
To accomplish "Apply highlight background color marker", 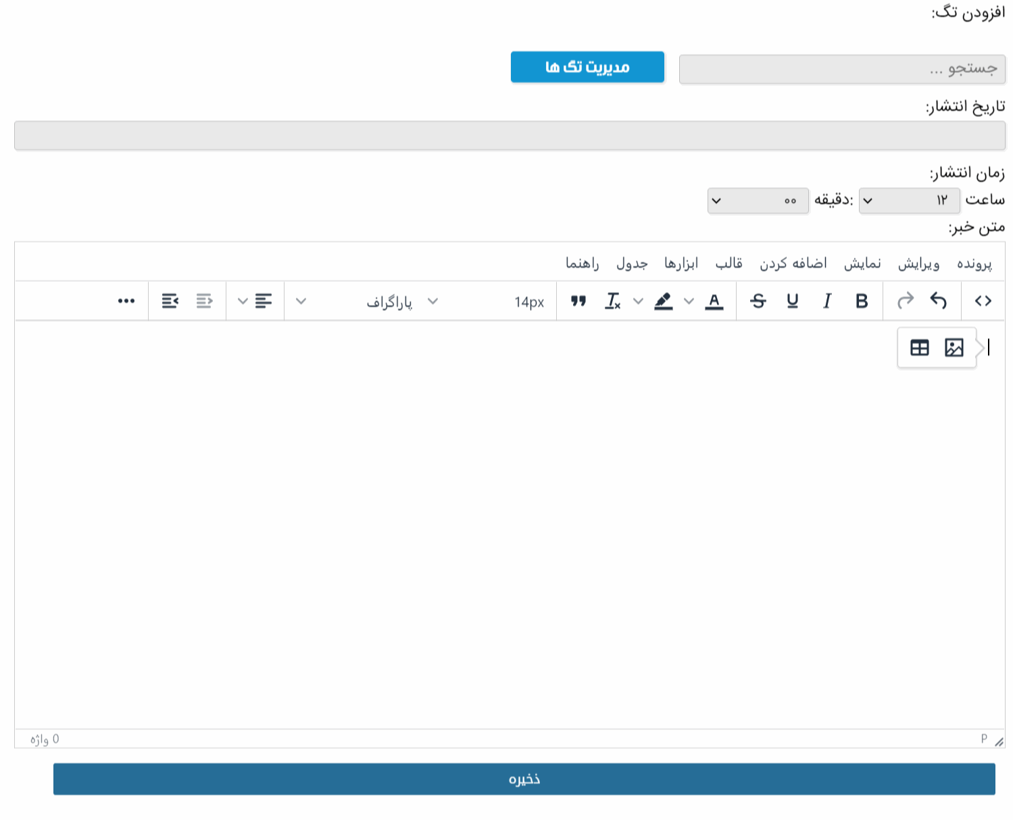I will click(x=664, y=301).
